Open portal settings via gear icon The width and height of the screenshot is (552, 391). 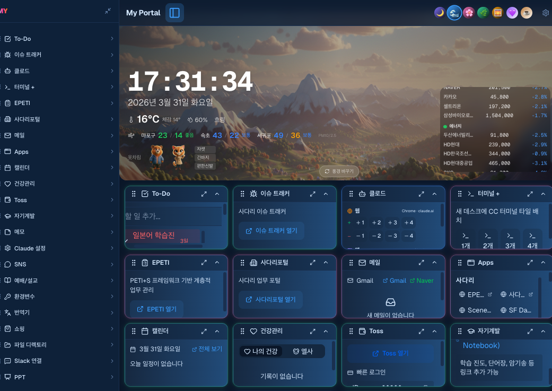546,13
